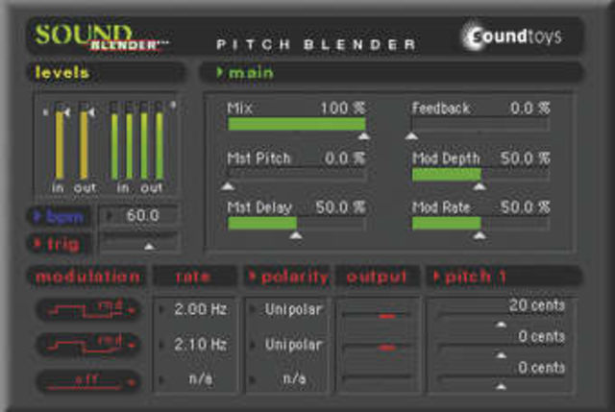Click the Mix slider triangle handle

(x=364, y=136)
